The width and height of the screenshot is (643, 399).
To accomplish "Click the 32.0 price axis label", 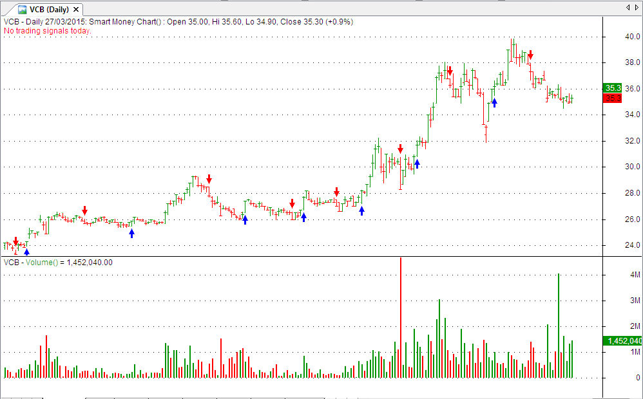I will 632,140.
